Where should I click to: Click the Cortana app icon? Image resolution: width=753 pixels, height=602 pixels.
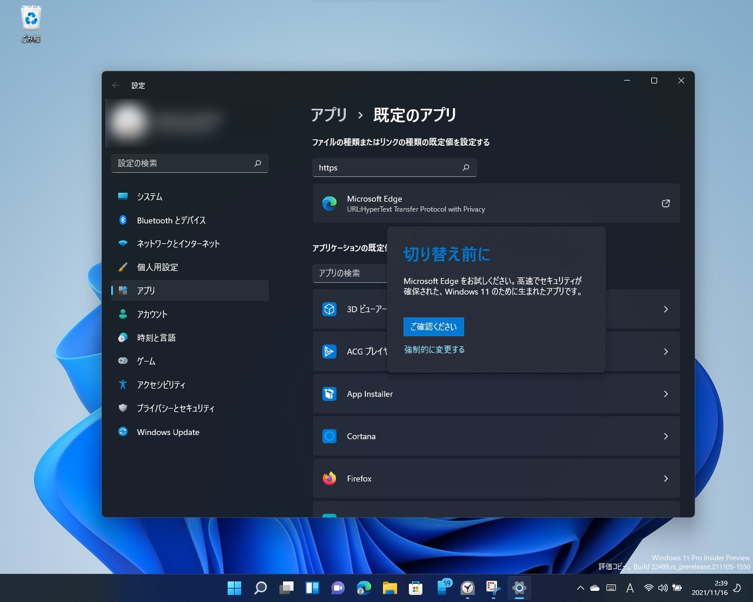click(x=328, y=436)
